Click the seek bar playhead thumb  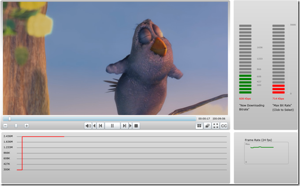tap(9, 119)
